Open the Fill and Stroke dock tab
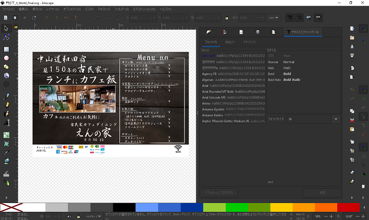Screen dimensions: 369x220 (x=209, y=32)
